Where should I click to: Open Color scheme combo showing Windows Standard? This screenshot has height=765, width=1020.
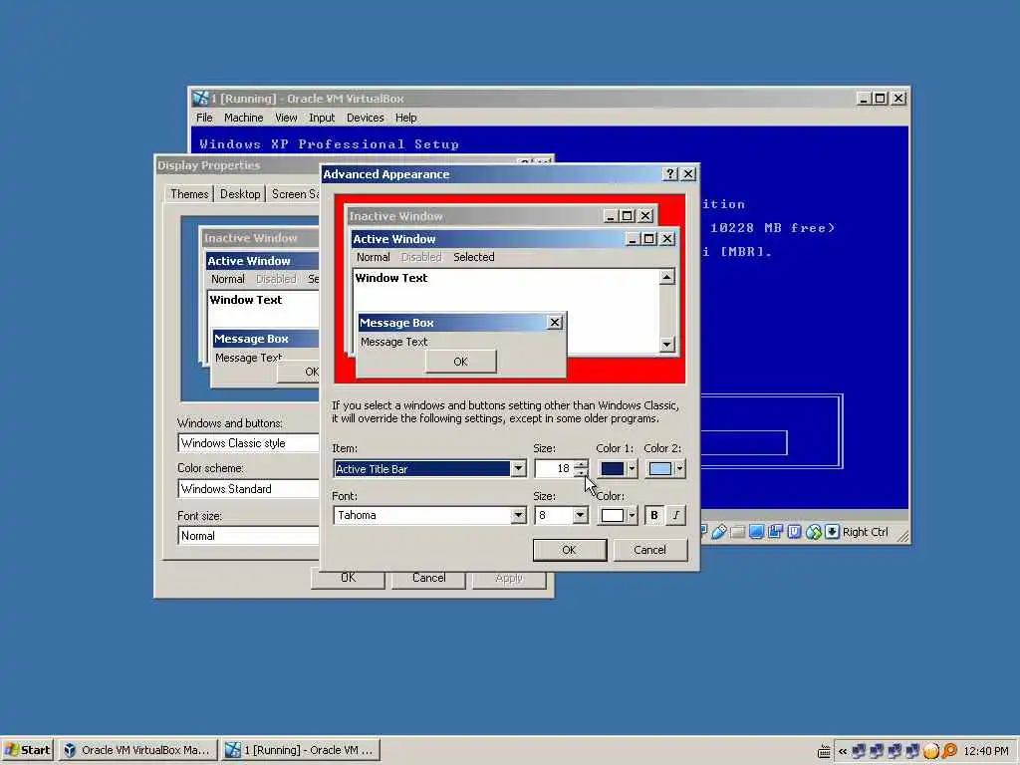(248, 488)
